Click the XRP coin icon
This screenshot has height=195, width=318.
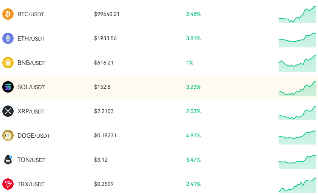(8, 111)
